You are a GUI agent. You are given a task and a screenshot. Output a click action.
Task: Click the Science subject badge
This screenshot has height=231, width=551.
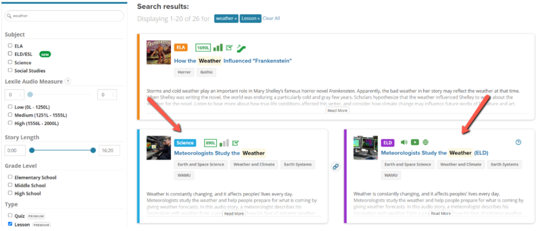[185, 143]
